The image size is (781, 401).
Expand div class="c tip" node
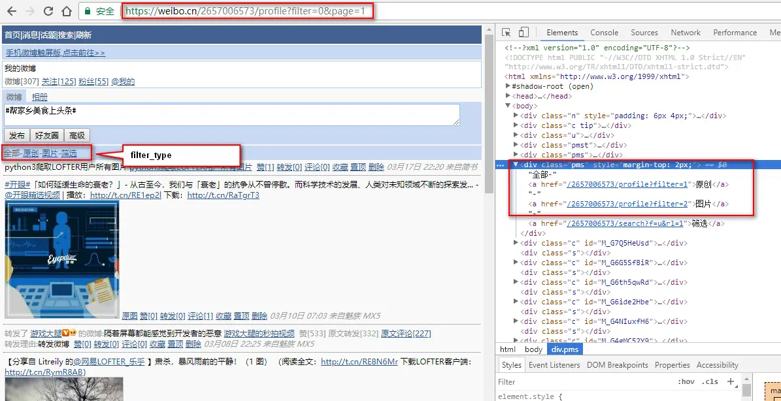(516, 125)
